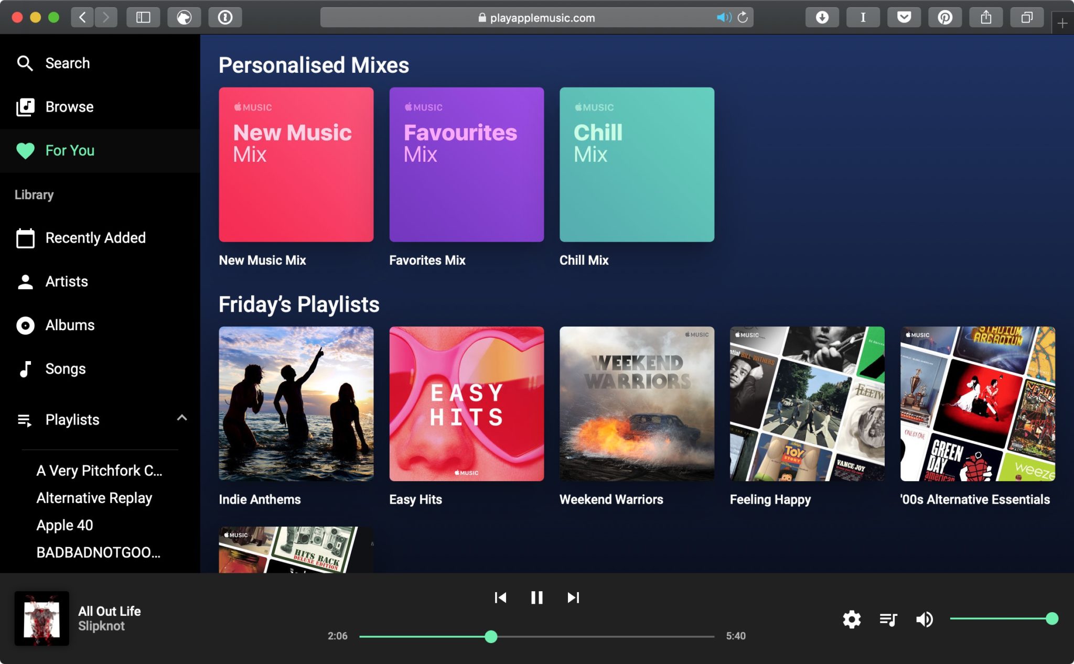Click the Safari downloads toolbar icon
The image size is (1074, 664).
coord(822,17)
